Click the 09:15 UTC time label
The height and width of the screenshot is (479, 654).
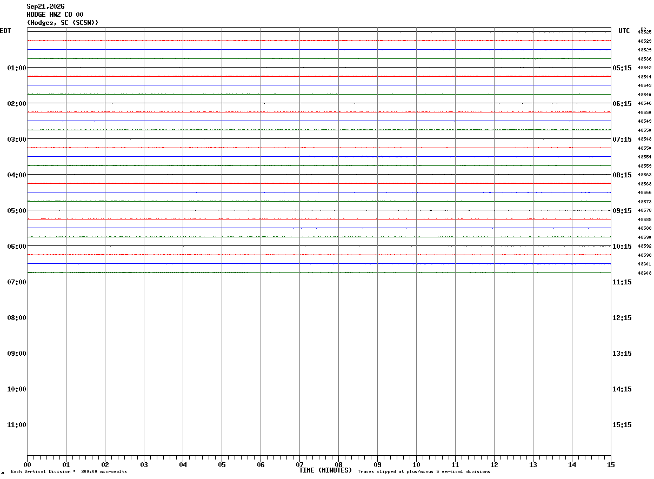tap(622, 210)
